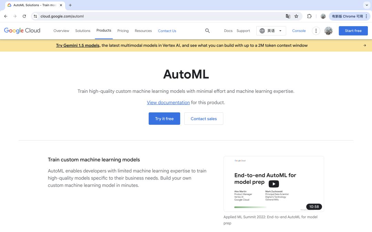Open the vertical dots menu beside Console
The height and width of the screenshot is (232, 372).
click(x=316, y=31)
